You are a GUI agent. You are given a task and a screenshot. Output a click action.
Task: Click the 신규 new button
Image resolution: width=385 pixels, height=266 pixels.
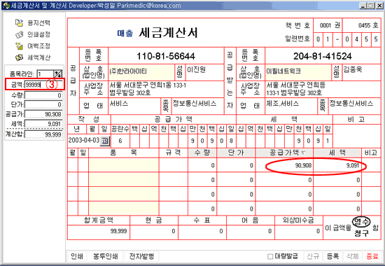(313, 256)
